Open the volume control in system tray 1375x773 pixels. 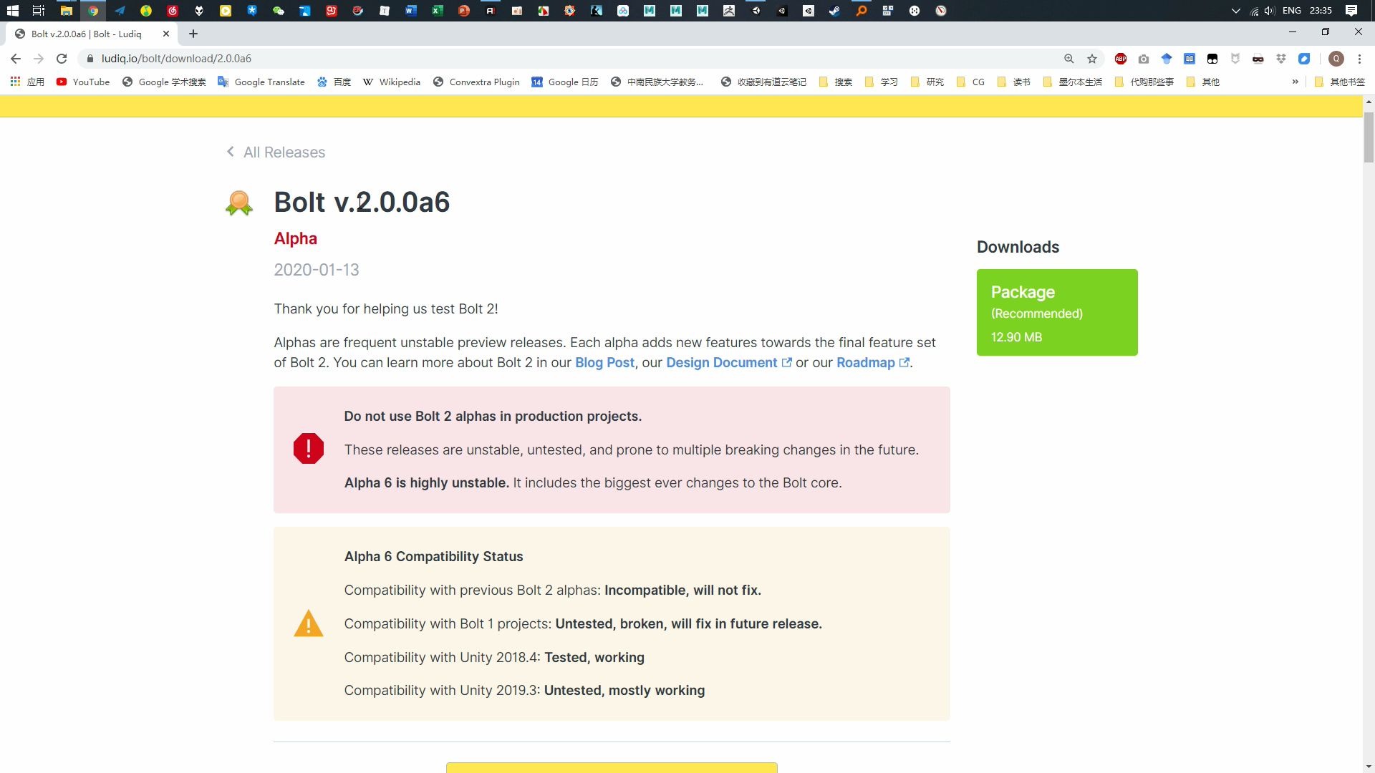(1269, 11)
